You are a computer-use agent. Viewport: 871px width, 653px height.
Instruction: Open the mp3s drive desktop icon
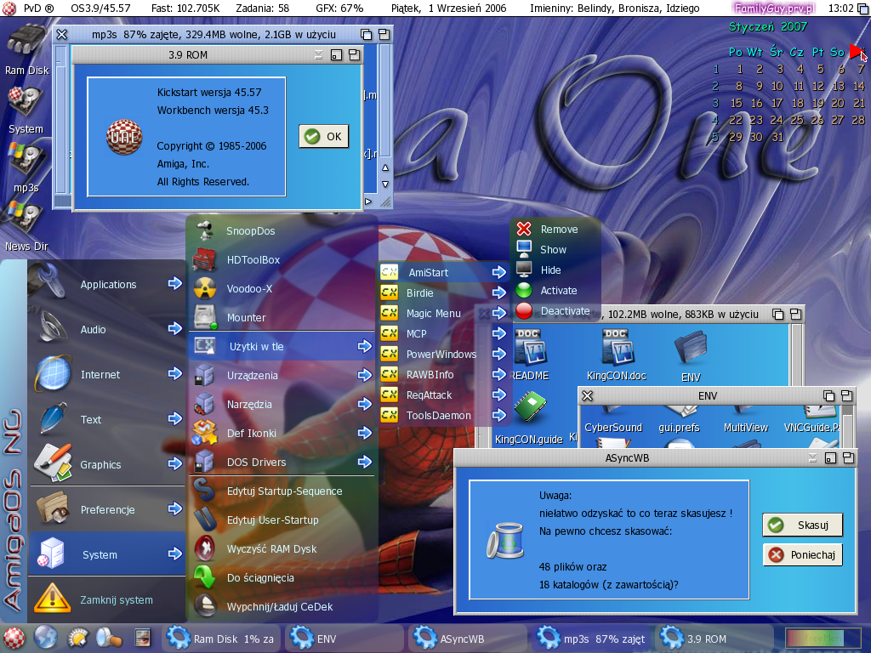pyautogui.click(x=26, y=168)
